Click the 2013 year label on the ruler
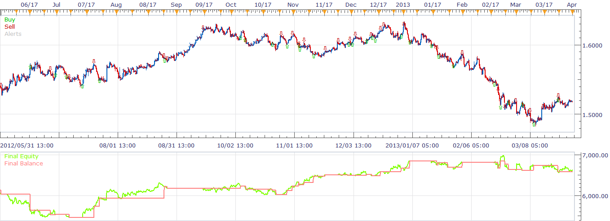Screen dimensions: 610x221 [x=403, y=4]
